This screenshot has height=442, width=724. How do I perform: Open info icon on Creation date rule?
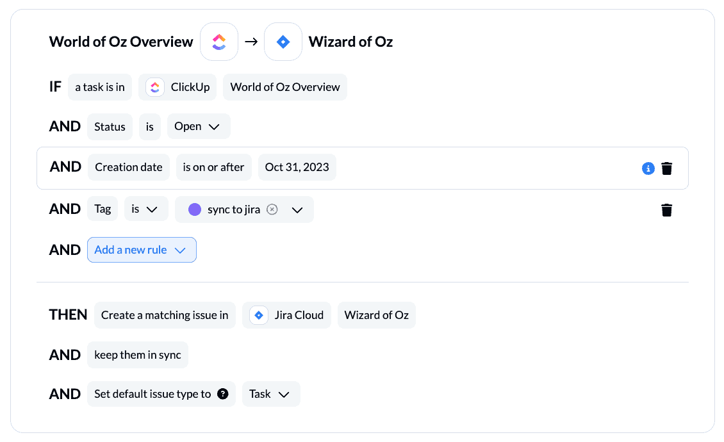point(648,168)
